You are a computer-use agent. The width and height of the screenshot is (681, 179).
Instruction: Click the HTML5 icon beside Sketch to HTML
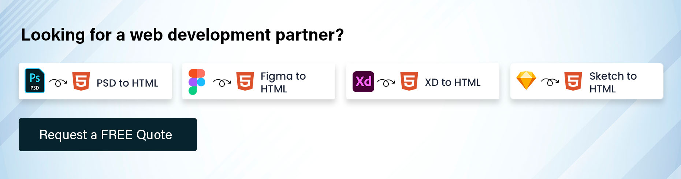(x=573, y=81)
